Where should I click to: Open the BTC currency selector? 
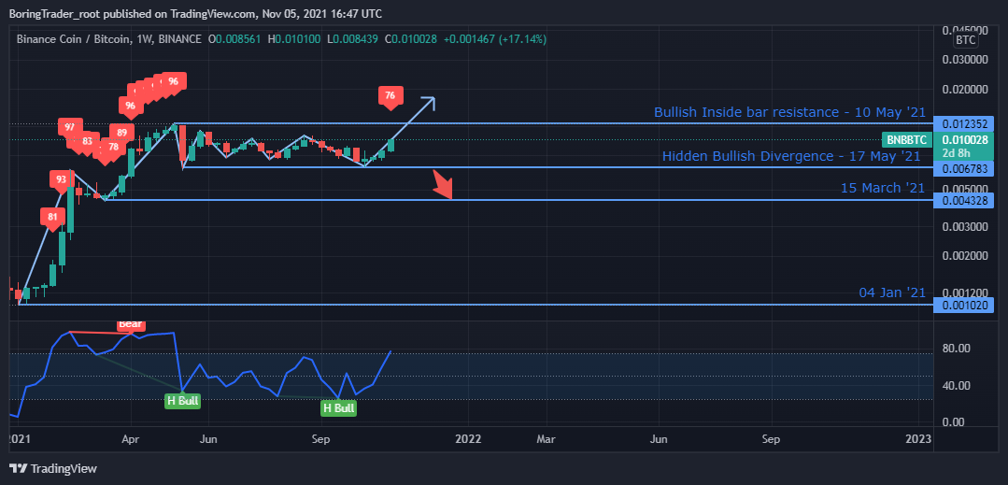click(965, 40)
